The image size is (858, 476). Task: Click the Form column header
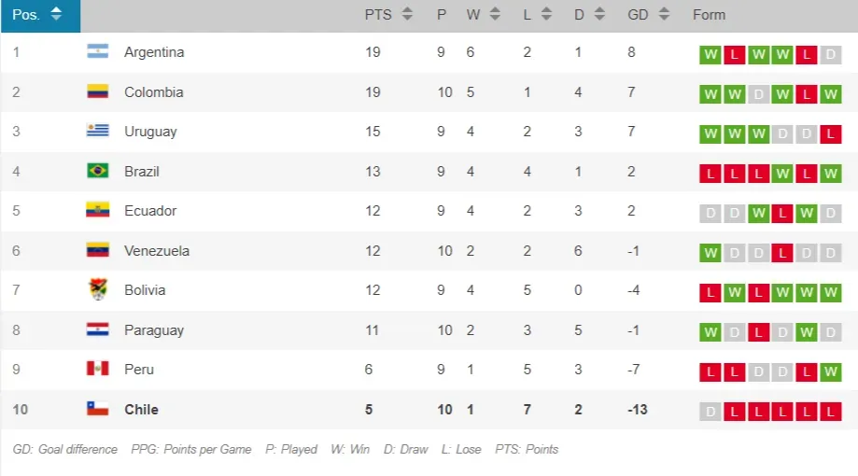coord(709,14)
